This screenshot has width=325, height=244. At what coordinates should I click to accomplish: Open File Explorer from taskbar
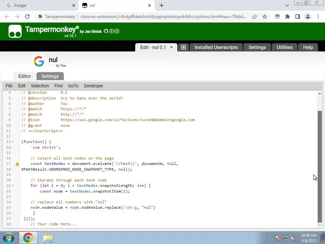pyautogui.click(x=48, y=238)
